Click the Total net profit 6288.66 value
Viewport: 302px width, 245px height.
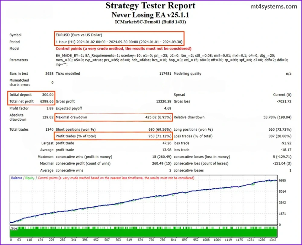[46, 101]
